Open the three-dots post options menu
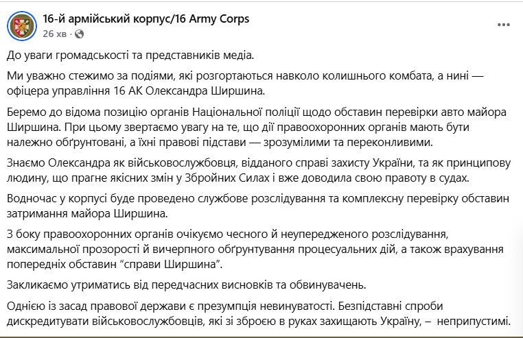The width and height of the screenshot is (523, 338). (504, 25)
